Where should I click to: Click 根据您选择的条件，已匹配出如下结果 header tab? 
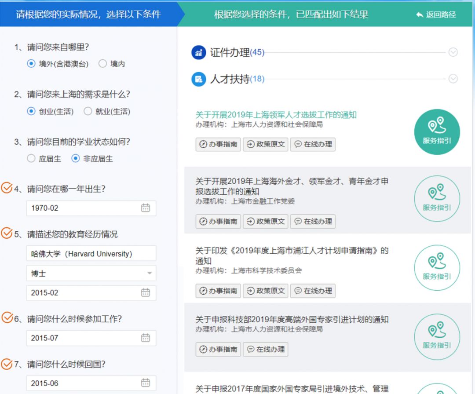(291, 14)
